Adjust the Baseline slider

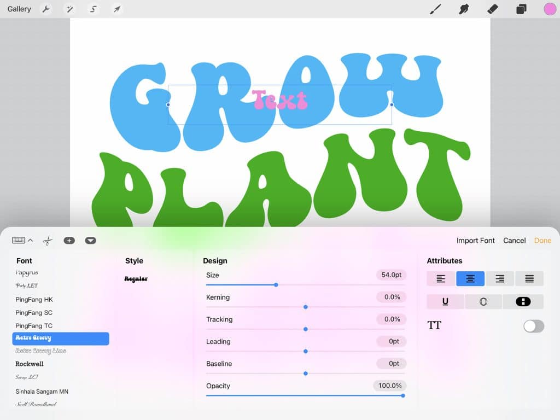[x=305, y=374]
